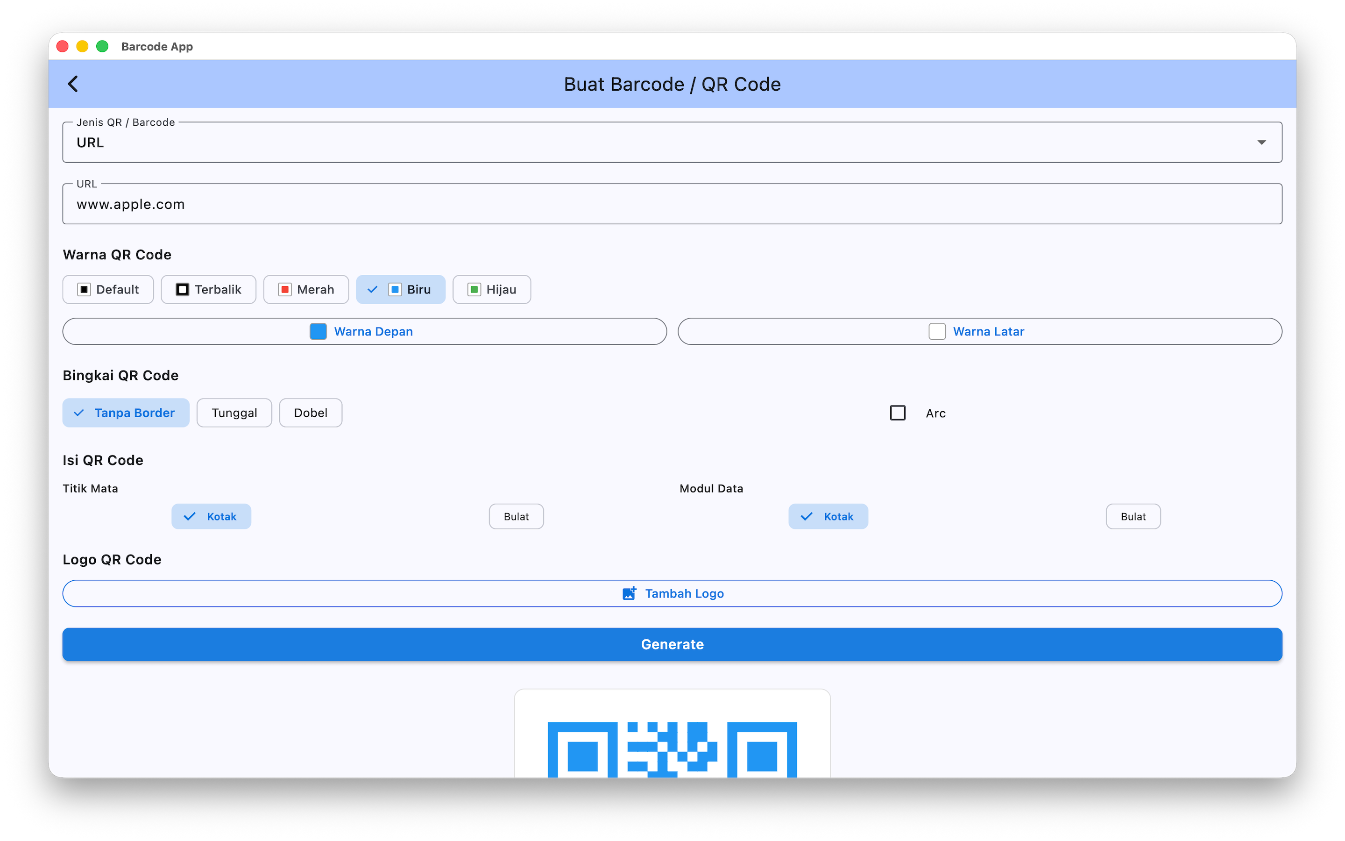Image resolution: width=1345 pixels, height=841 pixels.
Task: Open the Warna Depan color picker
Action: 365,332
